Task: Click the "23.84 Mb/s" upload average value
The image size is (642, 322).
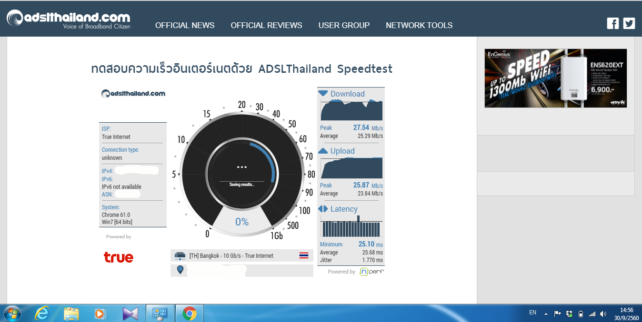Action: tap(371, 194)
